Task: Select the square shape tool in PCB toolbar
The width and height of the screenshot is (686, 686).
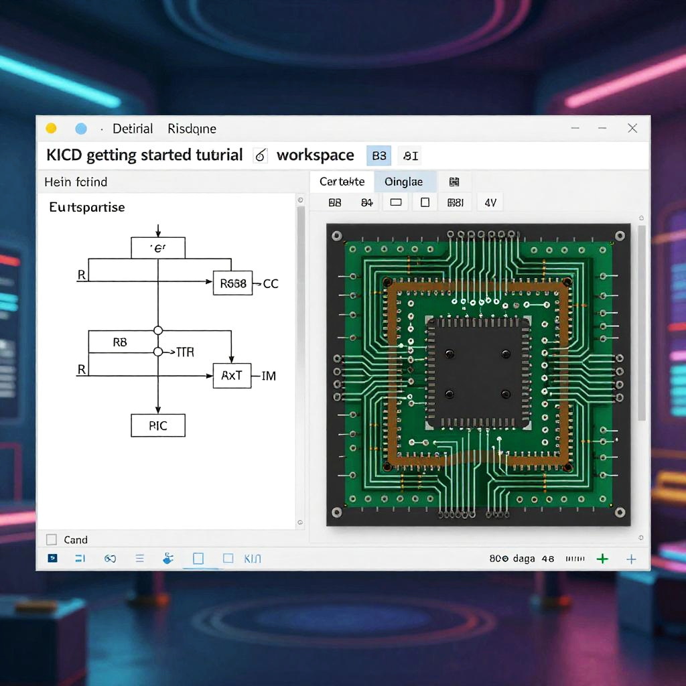Action: pos(425,202)
